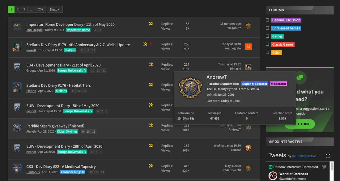Viewport: 340px width, 181px height.
Task: Click the Twitter bird retweet icon
Action: pyautogui.click(x=324, y=167)
